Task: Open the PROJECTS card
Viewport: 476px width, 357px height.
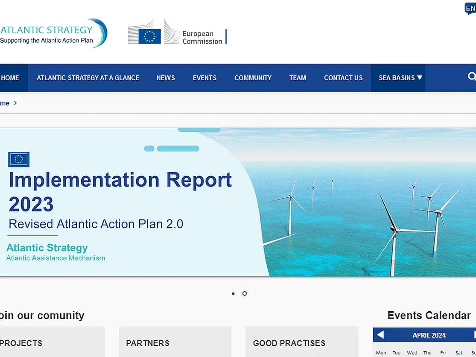Action: (52, 342)
